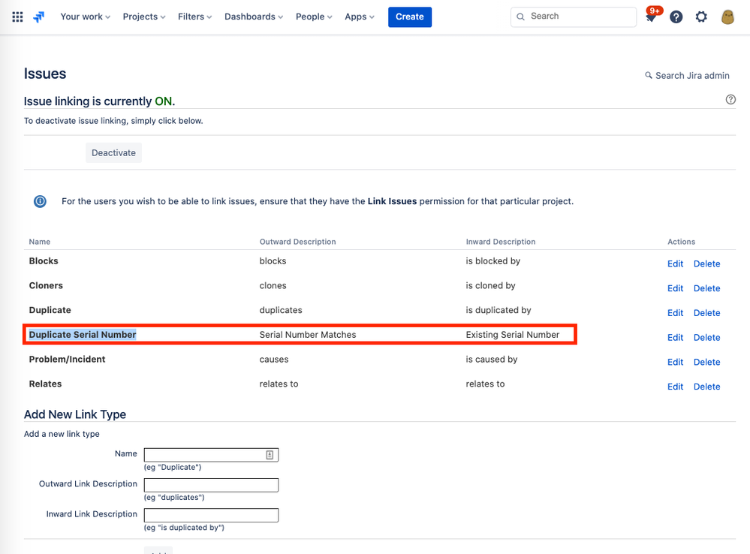Click the new link type Name field
Screen dimensions: 750x554
pos(211,455)
